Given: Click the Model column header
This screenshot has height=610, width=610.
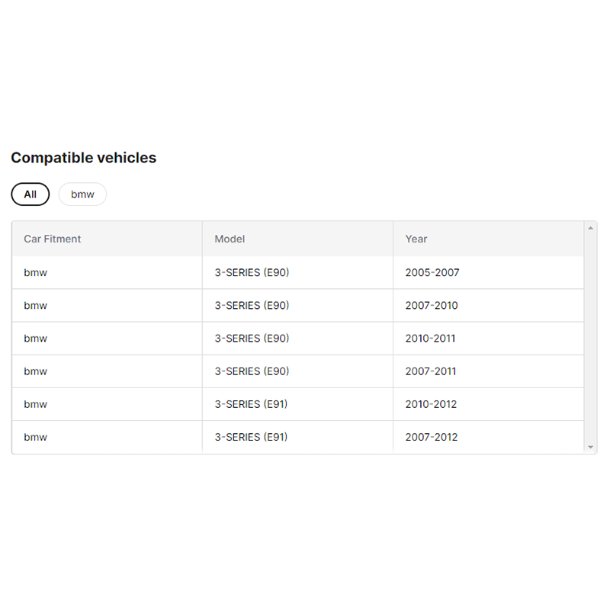Looking at the screenshot, I should 230,239.
